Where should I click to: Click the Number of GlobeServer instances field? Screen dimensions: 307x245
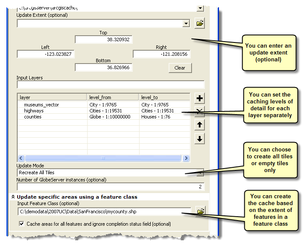tap(110, 187)
